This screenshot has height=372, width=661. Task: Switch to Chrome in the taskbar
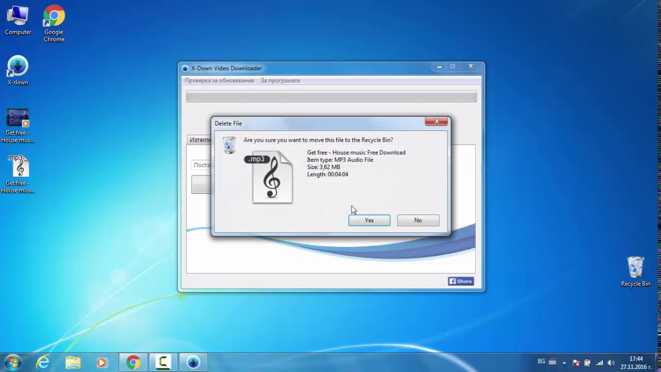(x=133, y=363)
